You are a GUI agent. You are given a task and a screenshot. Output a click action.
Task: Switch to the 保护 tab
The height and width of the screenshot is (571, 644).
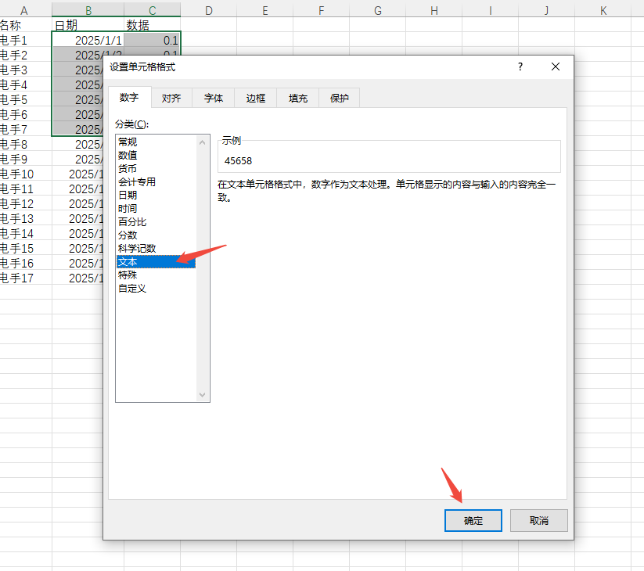(x=338, y=98)
